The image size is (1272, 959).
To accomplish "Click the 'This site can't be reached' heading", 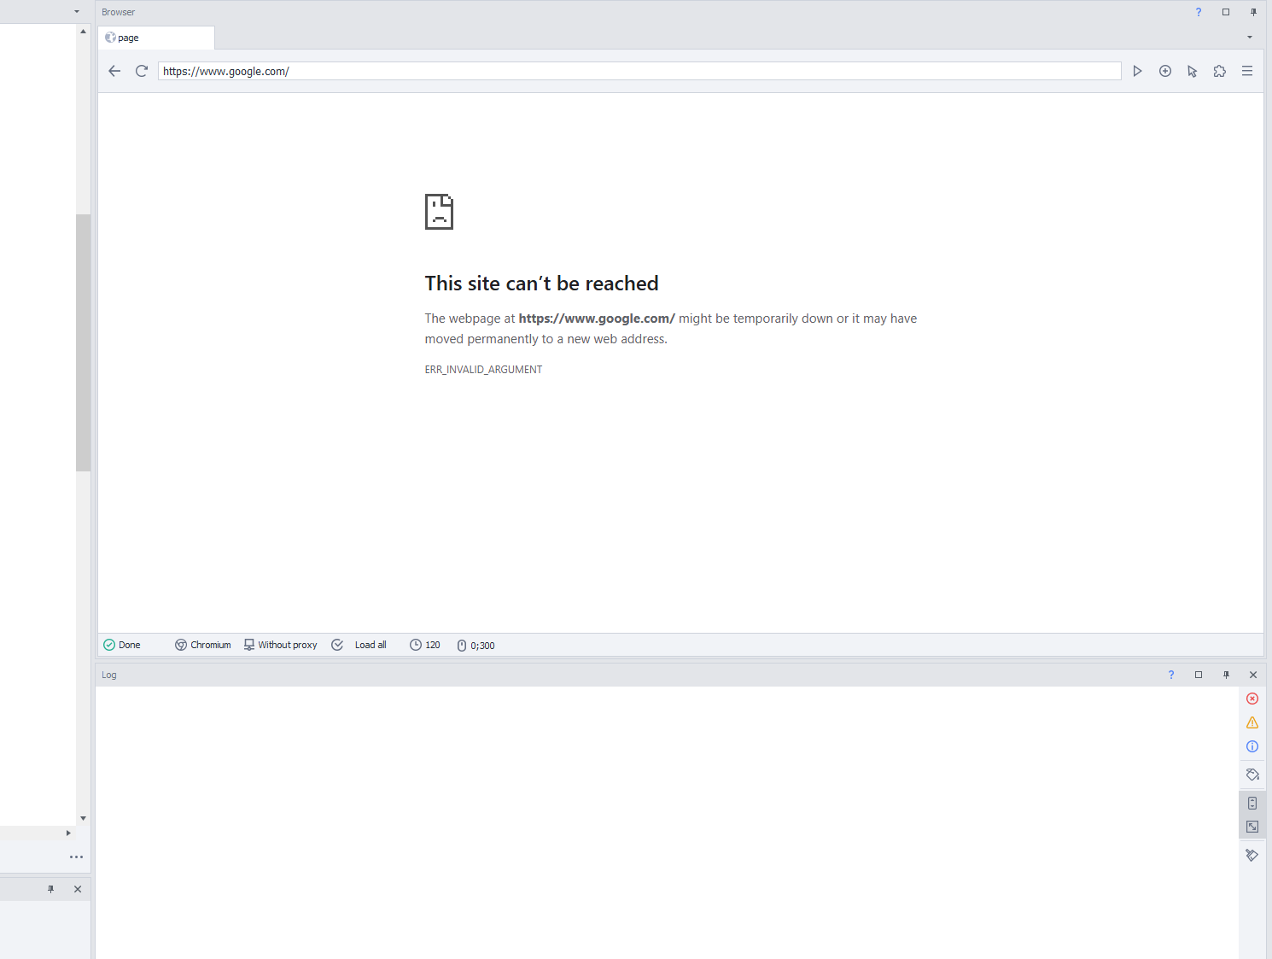I will (x=541, y=284).
